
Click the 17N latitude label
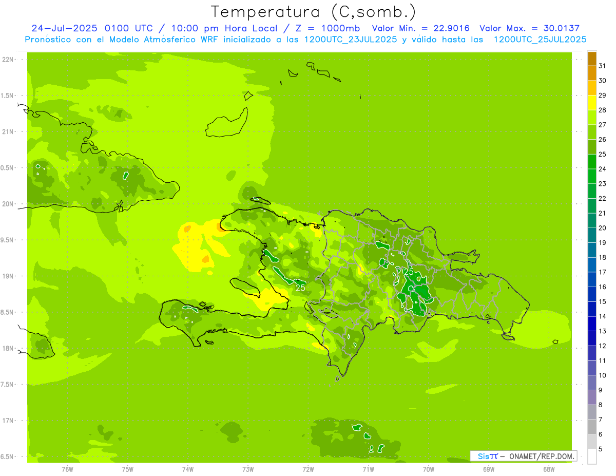pos(8,421)
